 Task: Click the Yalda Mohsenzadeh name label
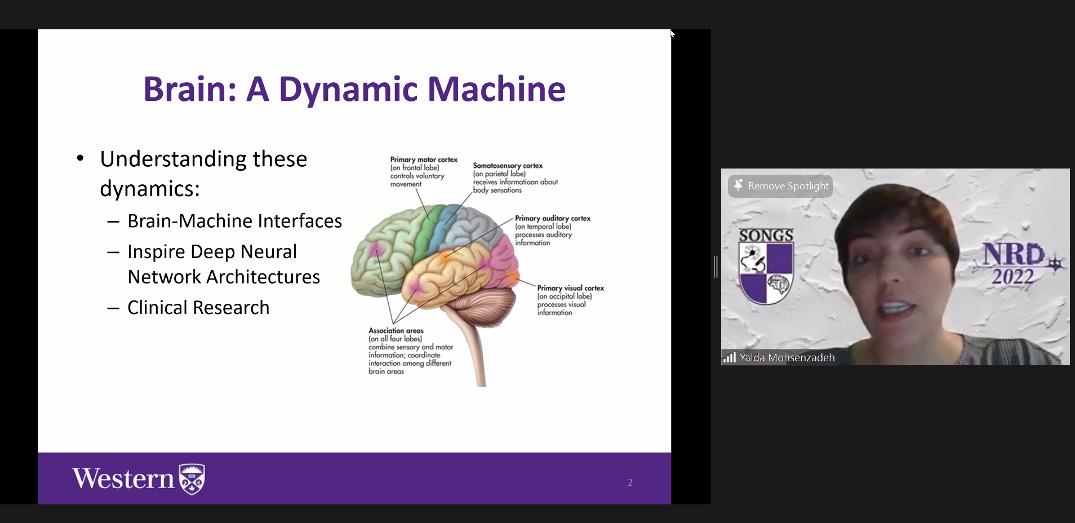pos(787,357)
